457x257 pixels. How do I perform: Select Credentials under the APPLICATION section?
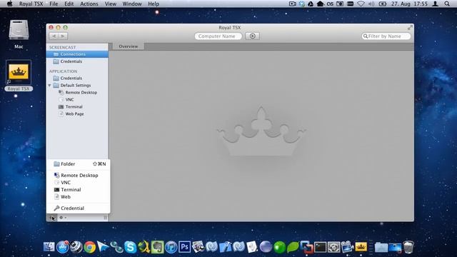(x=77, y=78)
